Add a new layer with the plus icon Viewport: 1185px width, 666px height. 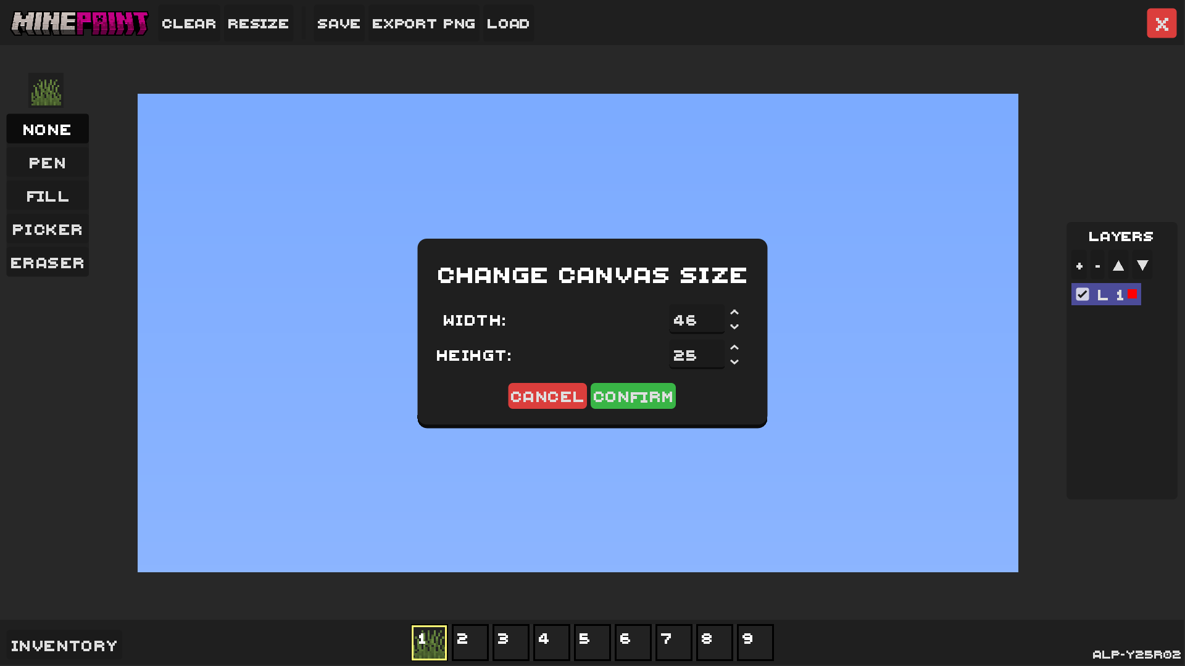pyautogui.click(x=1079, y=265)
